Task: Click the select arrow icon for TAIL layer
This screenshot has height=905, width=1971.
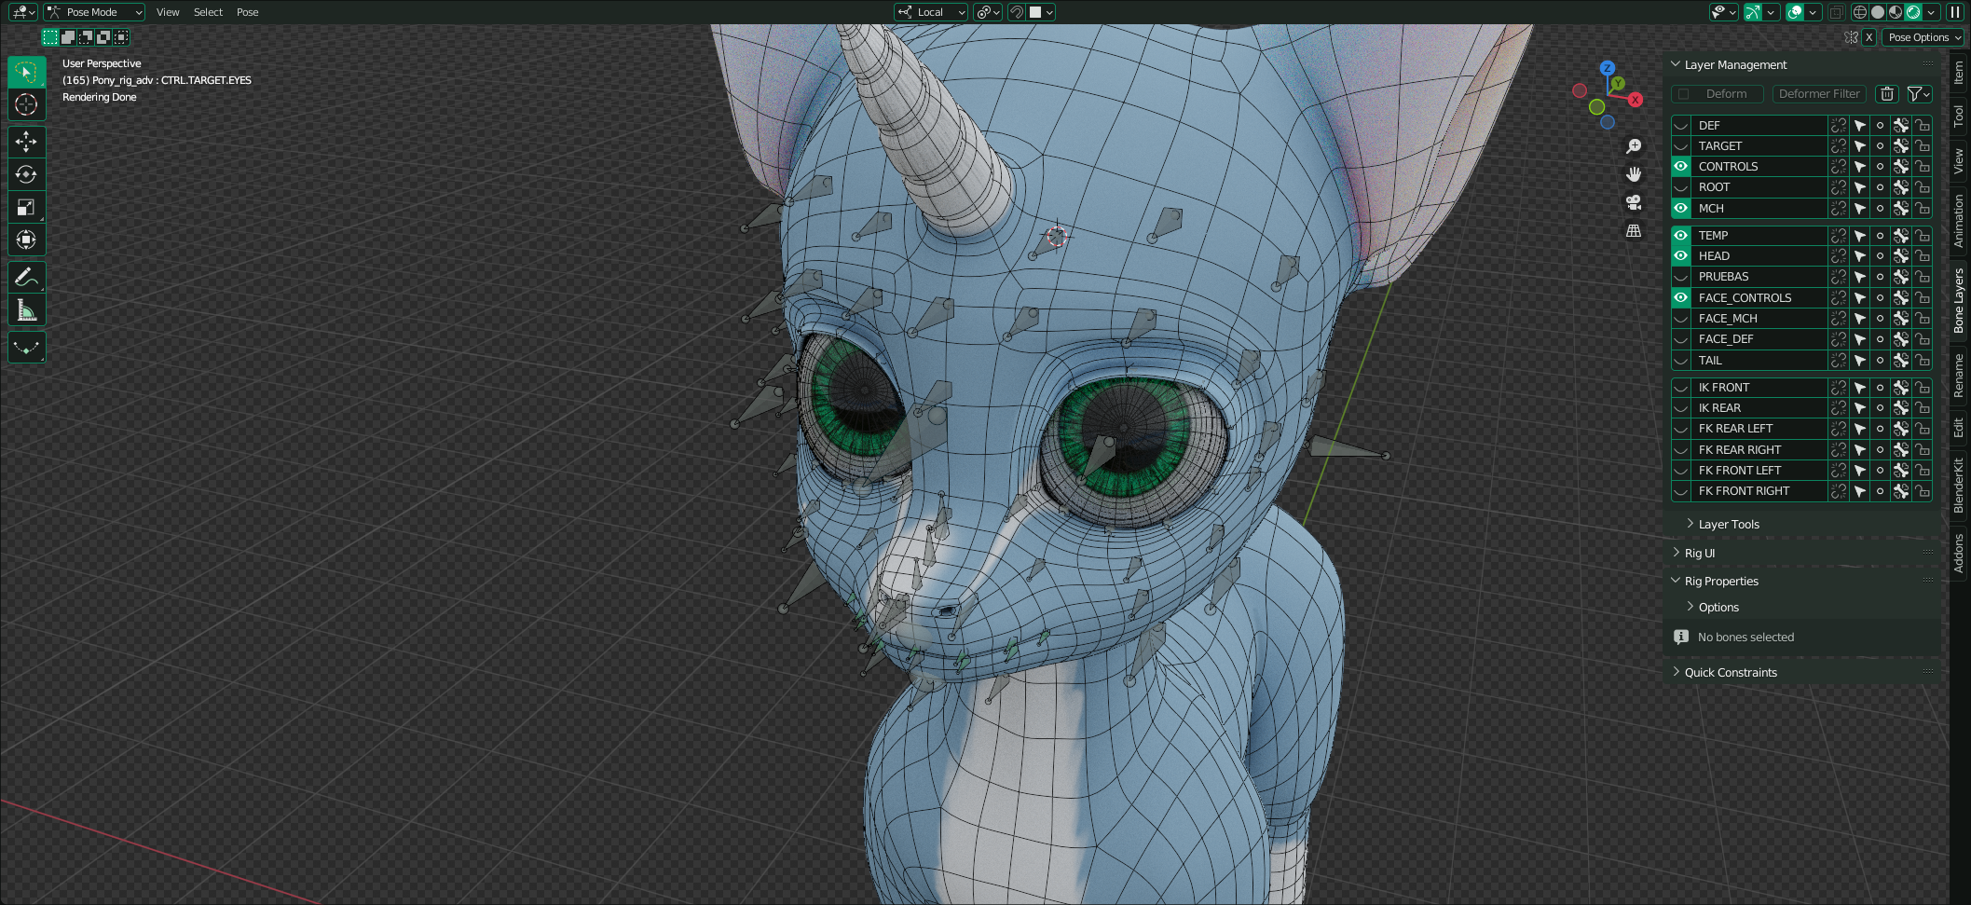Action: [x=1859, y=361]
